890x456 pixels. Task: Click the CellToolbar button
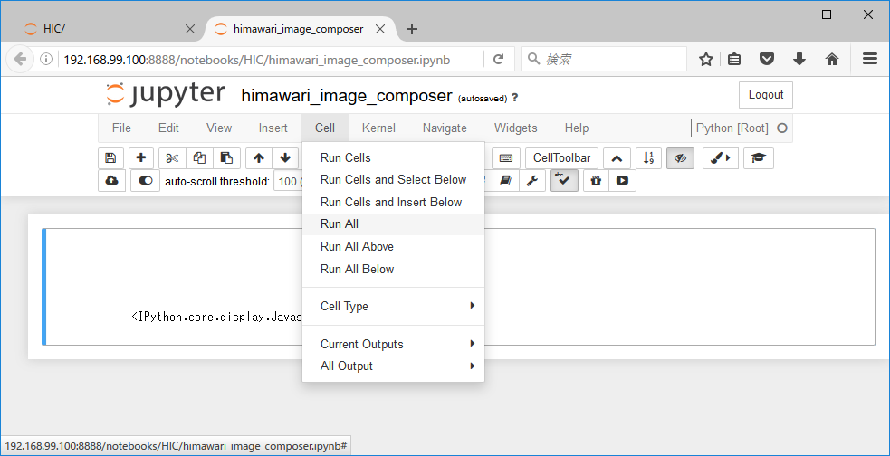(561, 158)
